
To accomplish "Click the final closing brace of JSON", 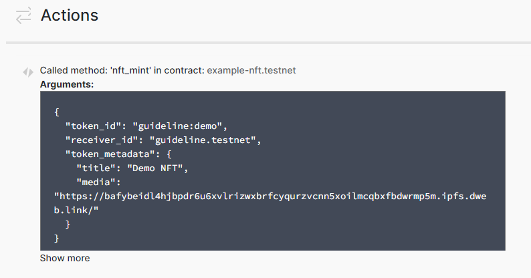I will point(57,239).
